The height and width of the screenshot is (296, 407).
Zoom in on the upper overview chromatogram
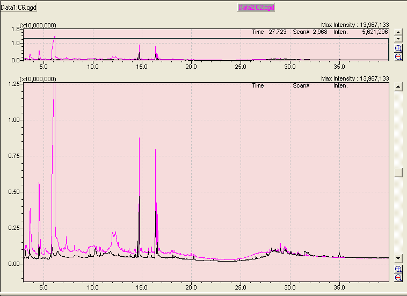click(398, 48)
